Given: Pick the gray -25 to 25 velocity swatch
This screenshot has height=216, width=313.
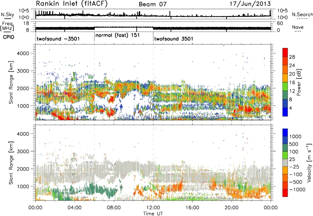Looking at the screenshot, I should [x=285, y=163].
